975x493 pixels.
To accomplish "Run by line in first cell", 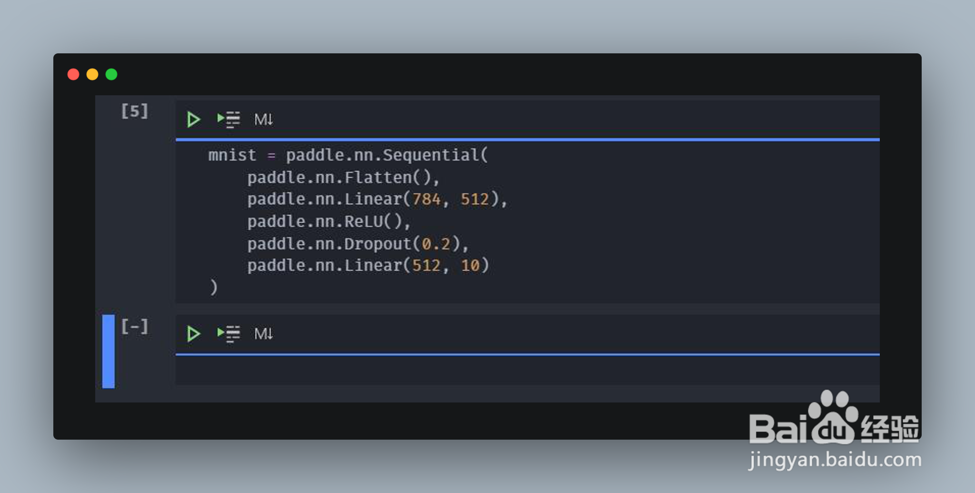I will coord(229,120).
